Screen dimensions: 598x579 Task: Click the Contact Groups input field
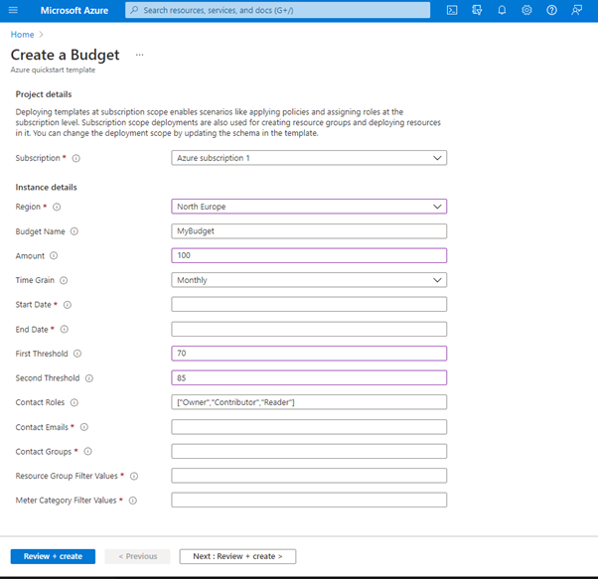(309, 452)
